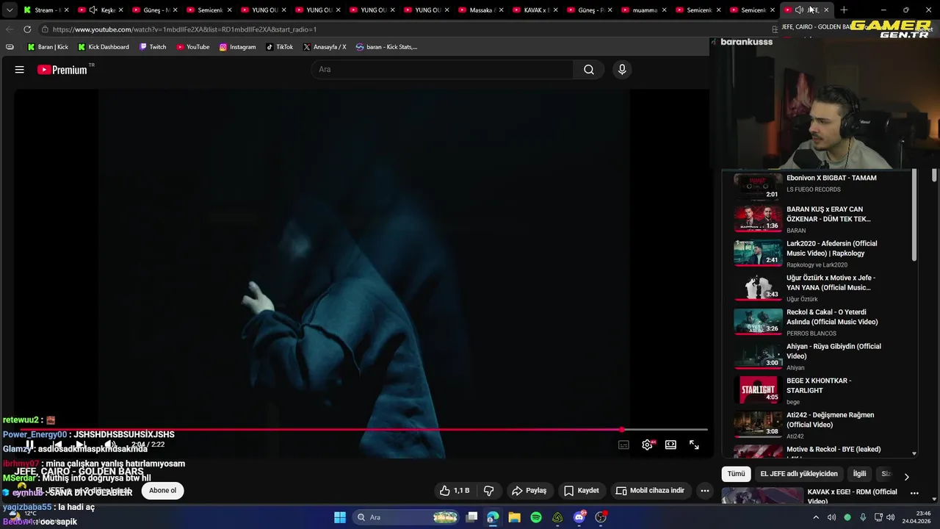Dislike the video
The height and width of the screenshot is (529, 940).
point(488,491)
